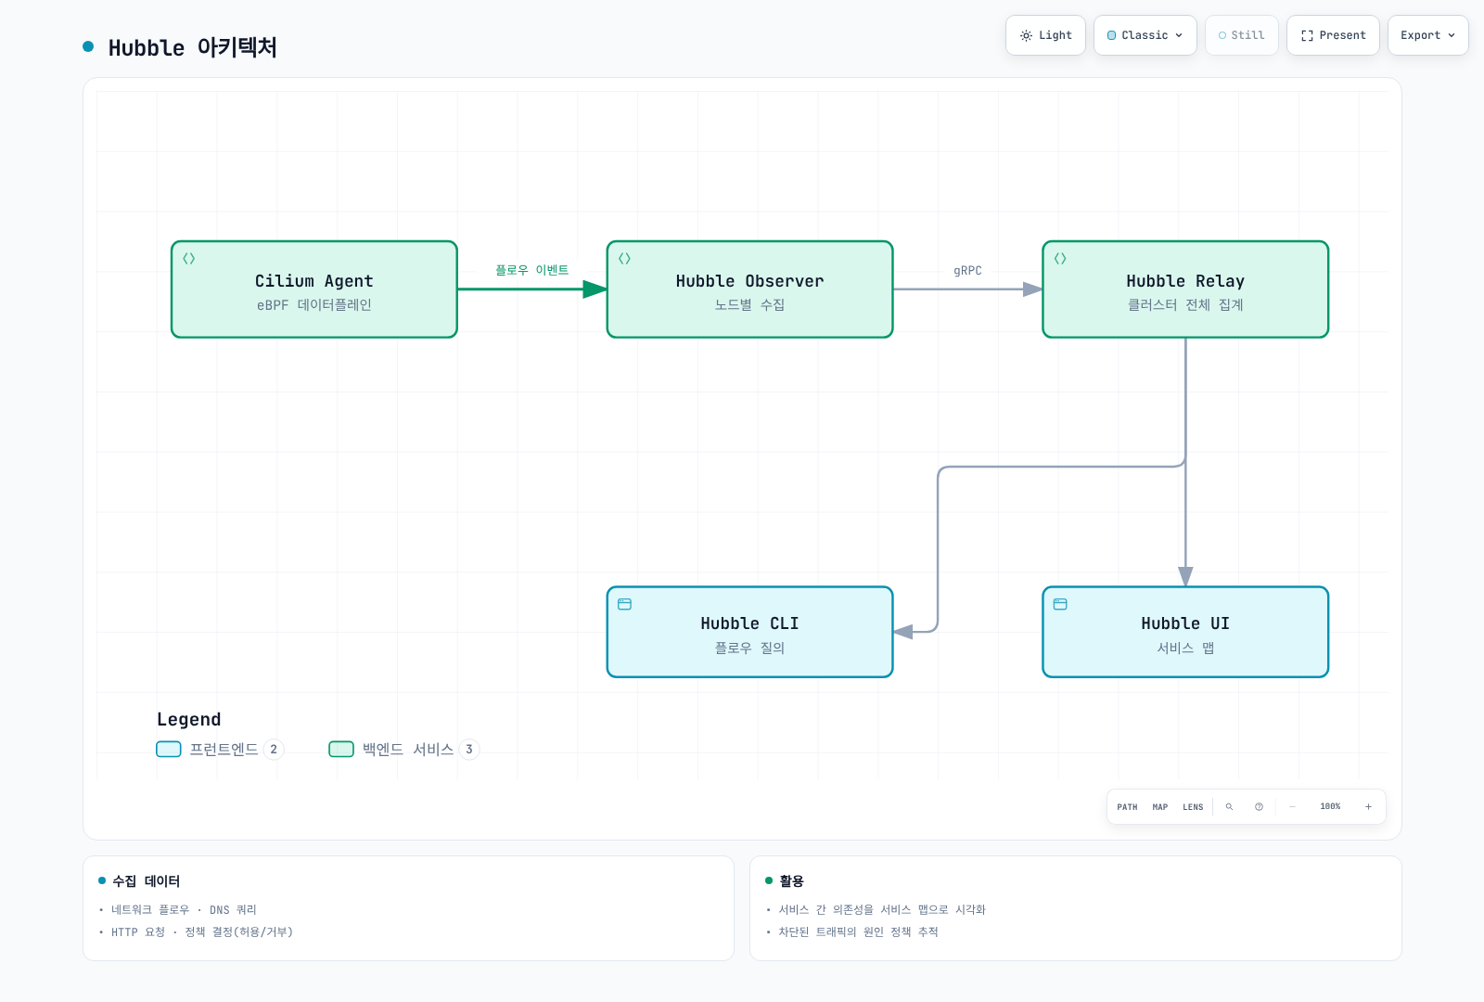Click the eBPF 데이터플레인 subtitle
Image resolution: width=1484 pixels, height=1002 pixels.
[314, 305]
